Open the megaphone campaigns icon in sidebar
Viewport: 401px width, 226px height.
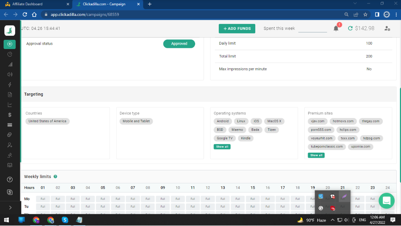point(10,74)
